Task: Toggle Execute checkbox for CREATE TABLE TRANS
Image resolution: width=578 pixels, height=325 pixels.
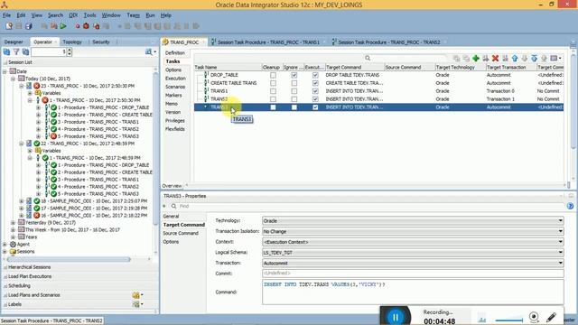Action: click(x=315, y=83)
